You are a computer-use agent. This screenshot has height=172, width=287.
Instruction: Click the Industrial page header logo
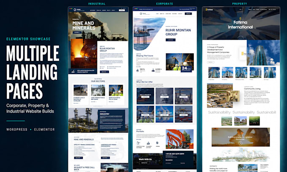(79, 10)
